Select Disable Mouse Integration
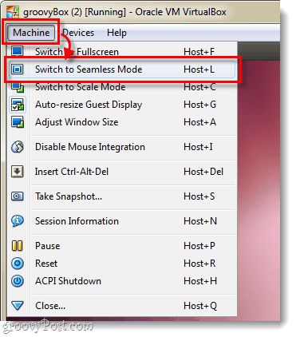The height and width of the screenshot is (337, 296). pos(122,147)
